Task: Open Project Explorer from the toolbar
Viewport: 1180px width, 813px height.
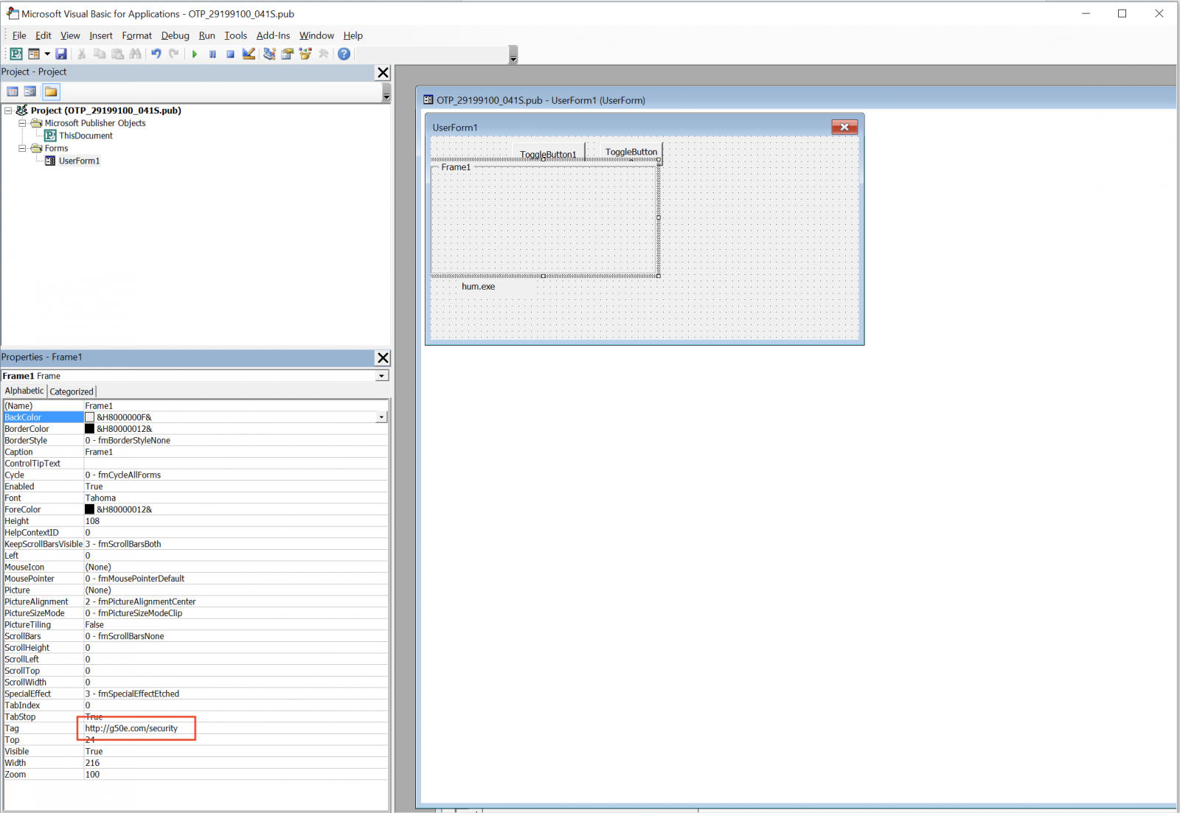Action: 269,54
